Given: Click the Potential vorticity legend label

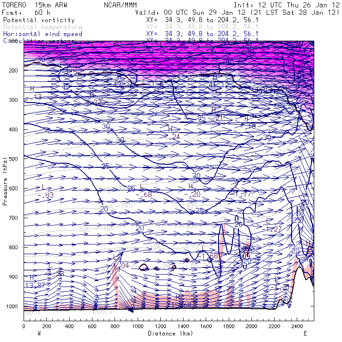Looking at the screenshot, I should point(39,20).
